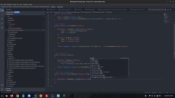The height and width of the screenshot is (98, 175).
Task: Switch to Visual Studio Code taskbar icon
Action: click(35, 96)
